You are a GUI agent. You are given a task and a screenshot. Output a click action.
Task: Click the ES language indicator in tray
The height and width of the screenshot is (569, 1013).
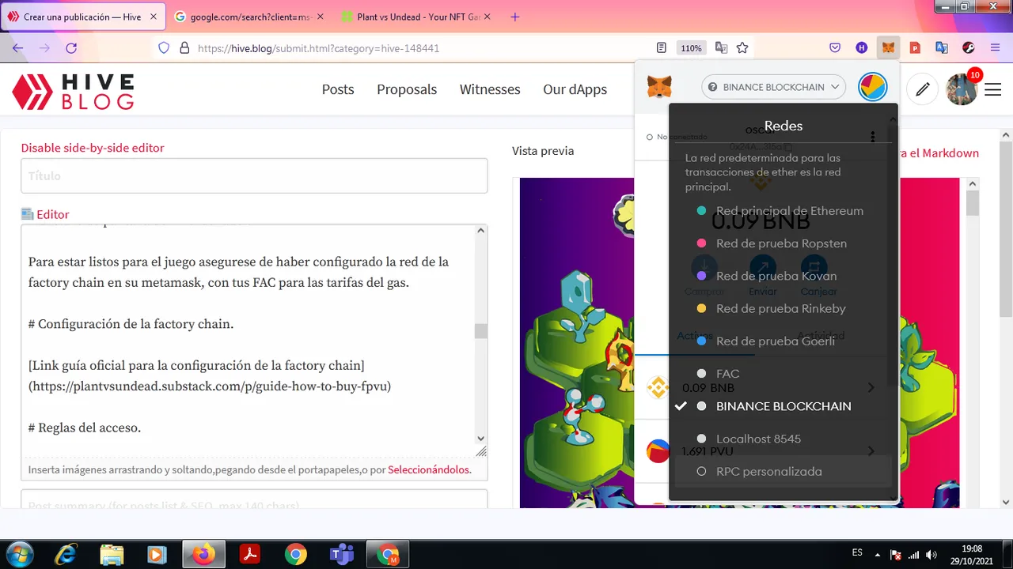[857, 553]
